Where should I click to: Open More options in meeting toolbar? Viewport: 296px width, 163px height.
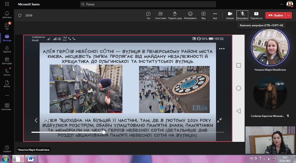point(215,15)
